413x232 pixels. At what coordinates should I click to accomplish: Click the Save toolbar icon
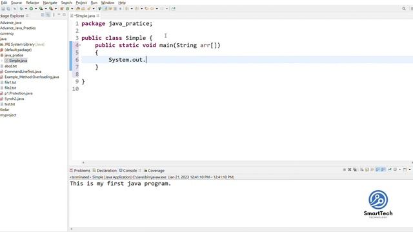3,8
